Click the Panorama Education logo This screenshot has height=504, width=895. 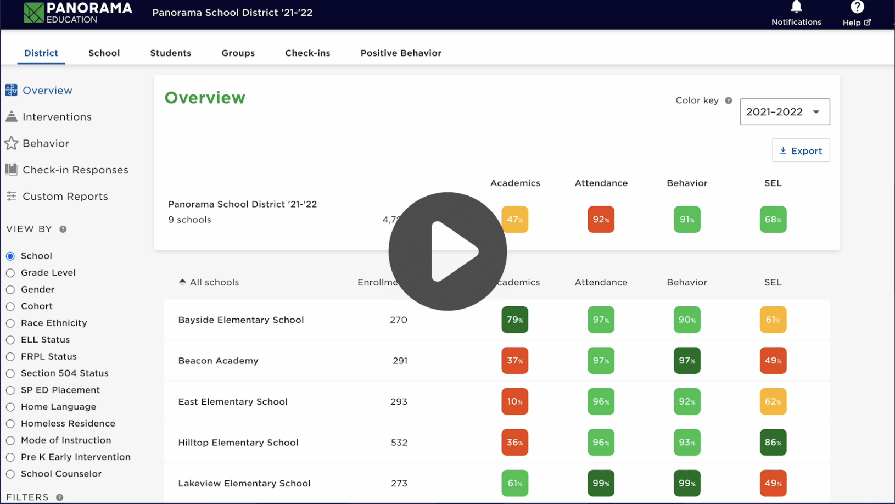point(78,13)
